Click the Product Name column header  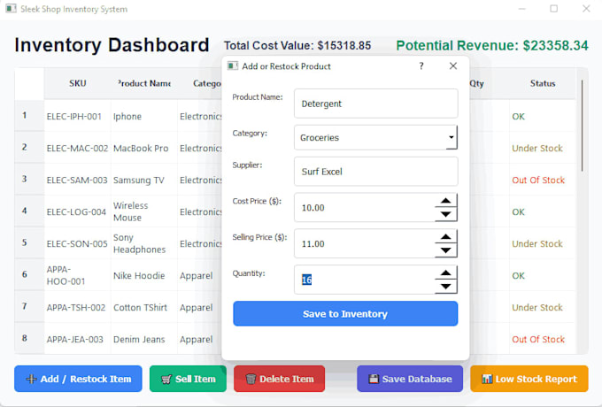tap(144, 83)
